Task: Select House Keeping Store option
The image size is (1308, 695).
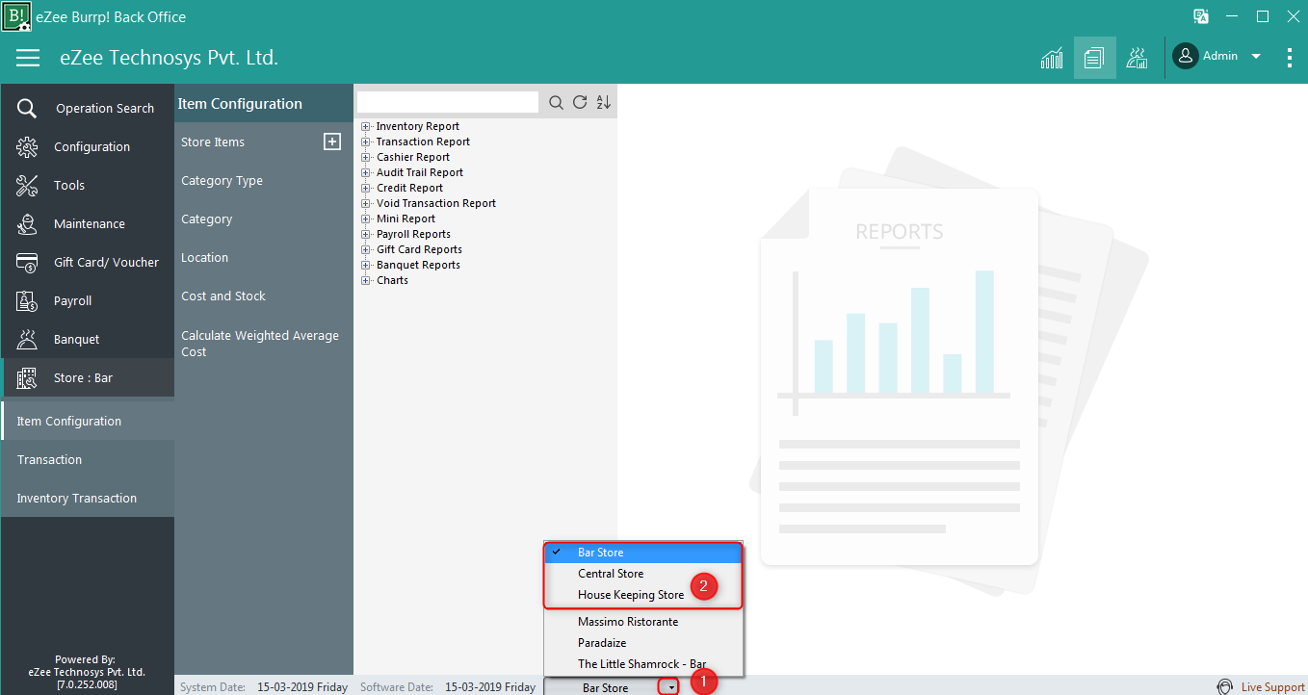Action: pos(643,595)
